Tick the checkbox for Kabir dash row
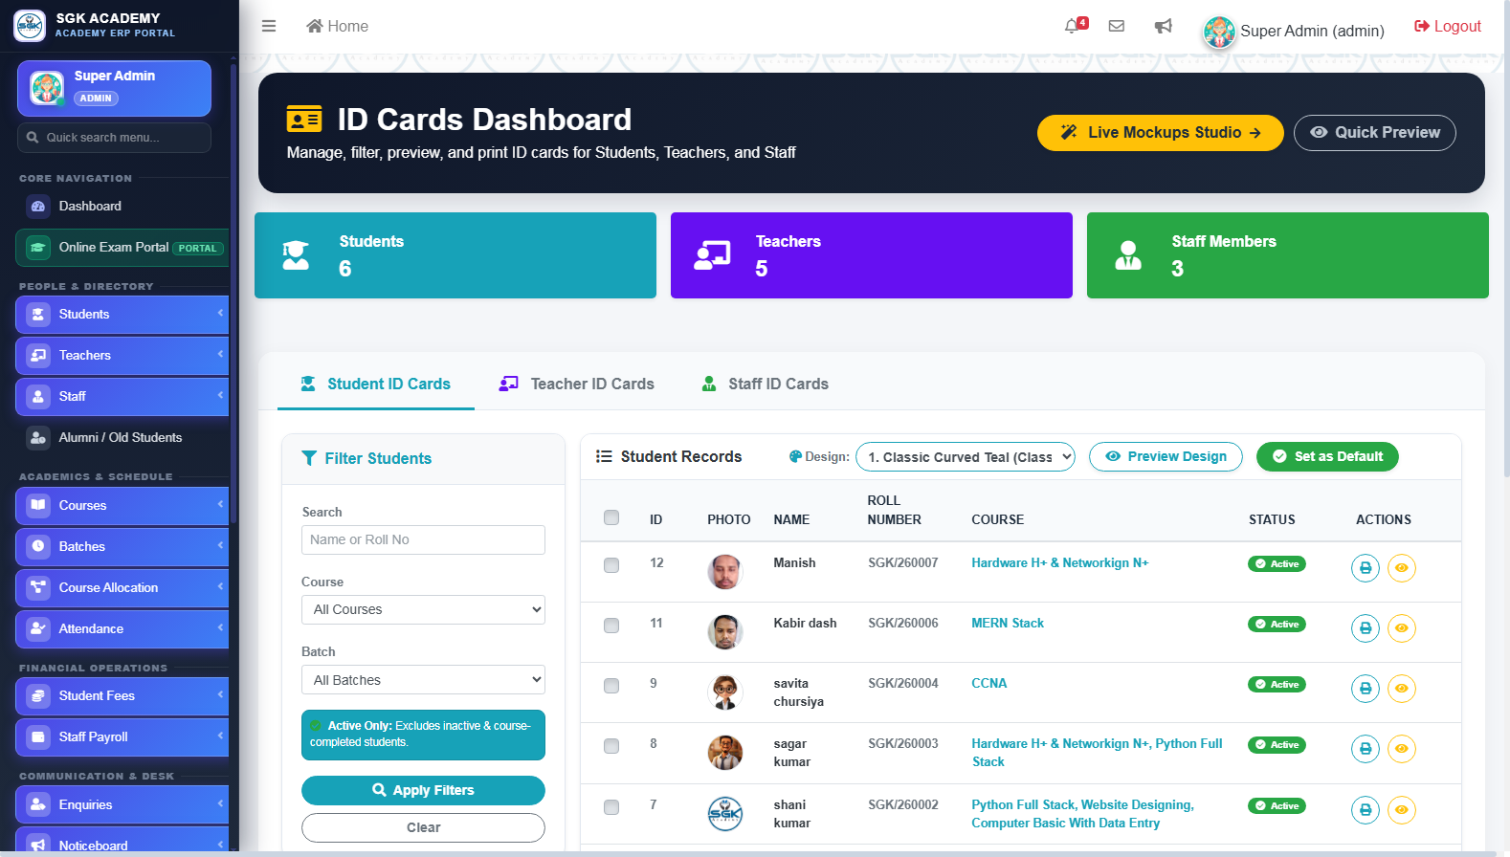The width and height of the screenshot is (1510, 857). pos(611,626)
